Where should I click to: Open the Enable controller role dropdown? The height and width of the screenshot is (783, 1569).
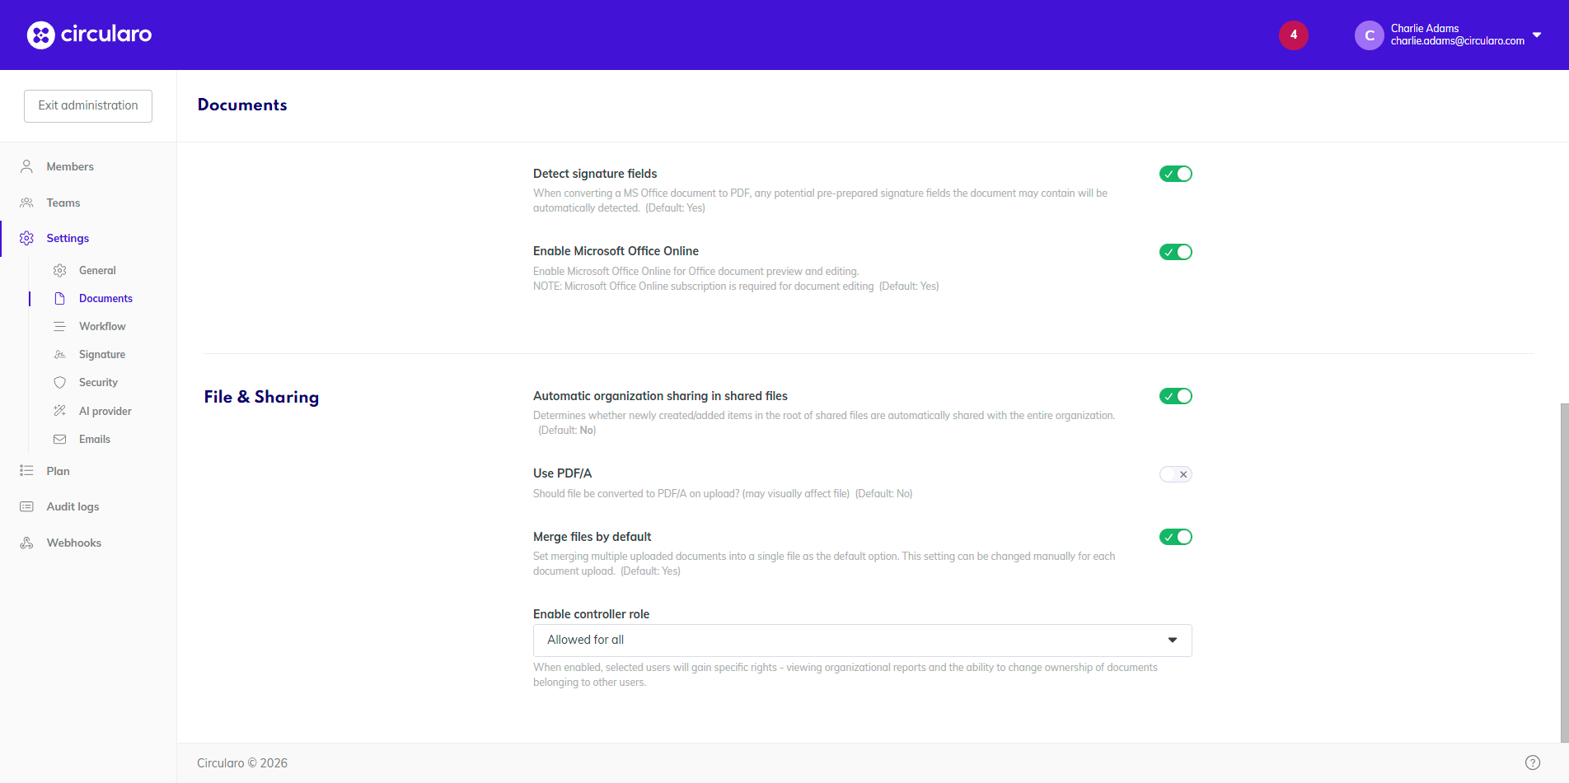point(861,640)
